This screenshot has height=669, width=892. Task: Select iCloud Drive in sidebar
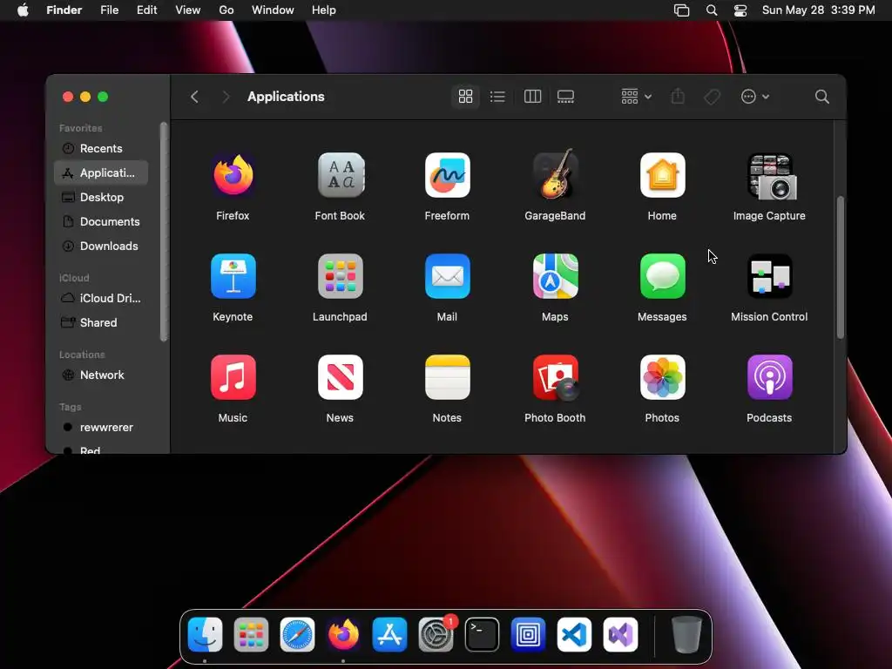101,298
